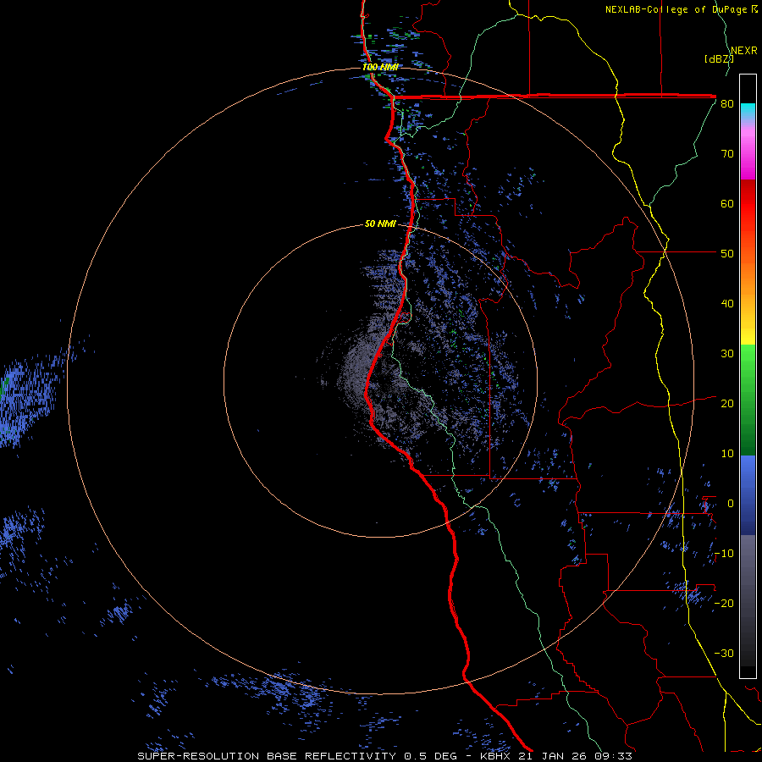
Task: Click the SUPER-RESOLUTION BASE REFLECTIVITY caption text
Action: click(x=267, y=756)
